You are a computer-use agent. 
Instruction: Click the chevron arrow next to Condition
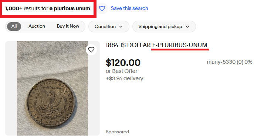click(121, 27)
